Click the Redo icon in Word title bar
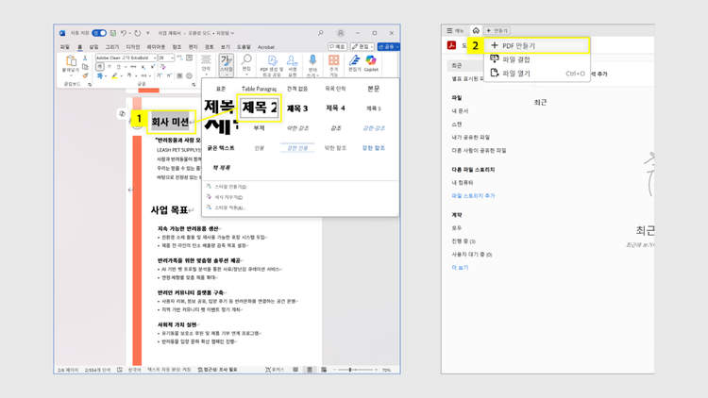Image resolution: width=708 pixels, height=398 pixels. tap(138, 33)
